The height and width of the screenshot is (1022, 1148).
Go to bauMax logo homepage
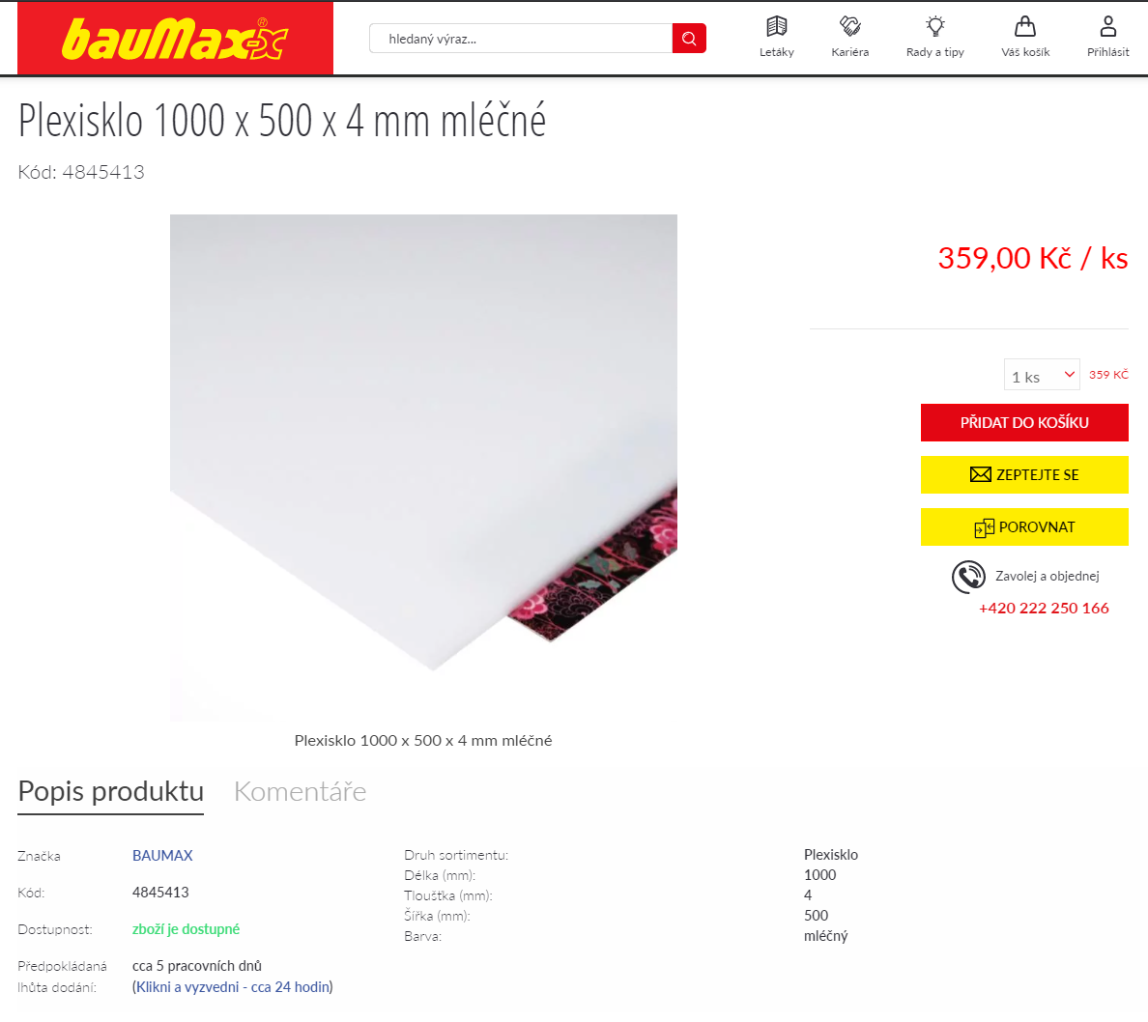click(176, 38)
